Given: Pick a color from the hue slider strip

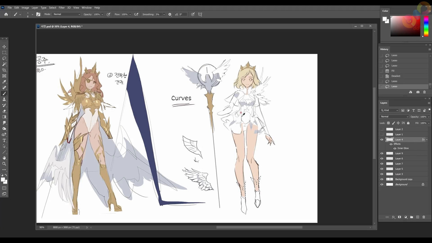Looking at the screenshot, I should (x=426, y=26).
